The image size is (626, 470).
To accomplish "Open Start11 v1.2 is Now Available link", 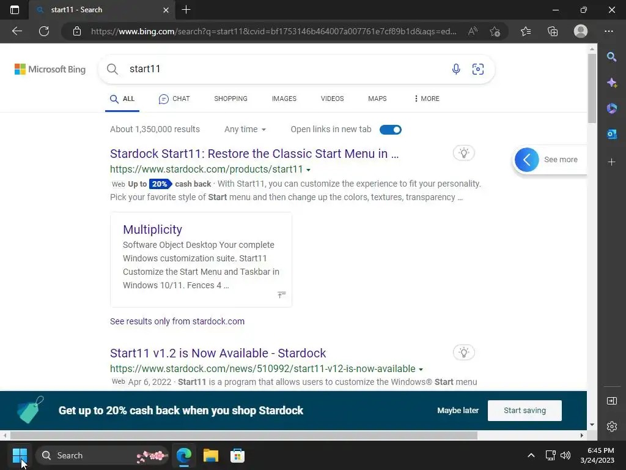I will click(218, 353).
